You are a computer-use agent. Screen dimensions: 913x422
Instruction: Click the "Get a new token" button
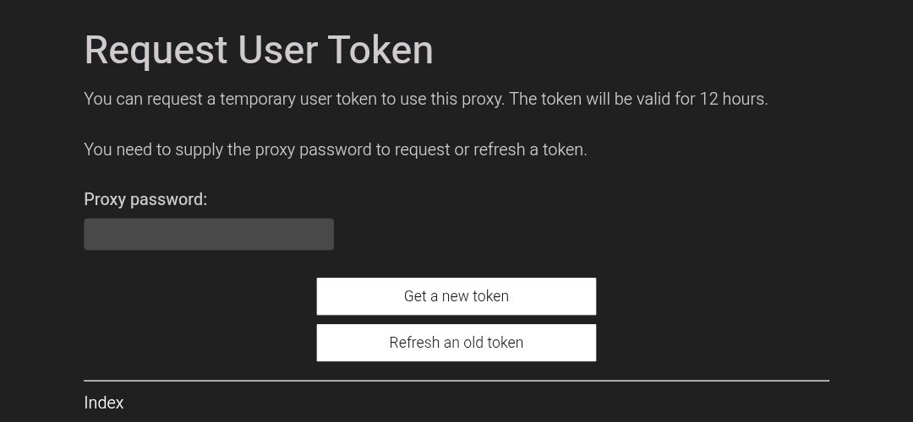pos(456,296)
